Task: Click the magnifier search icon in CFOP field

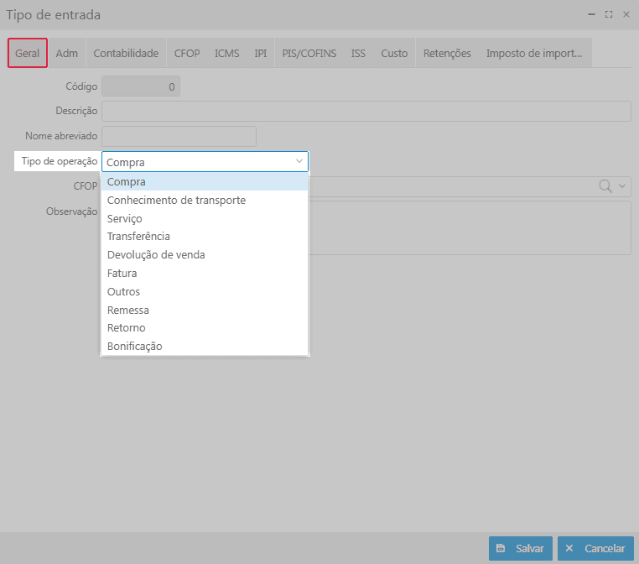Action: click(605, 186)
